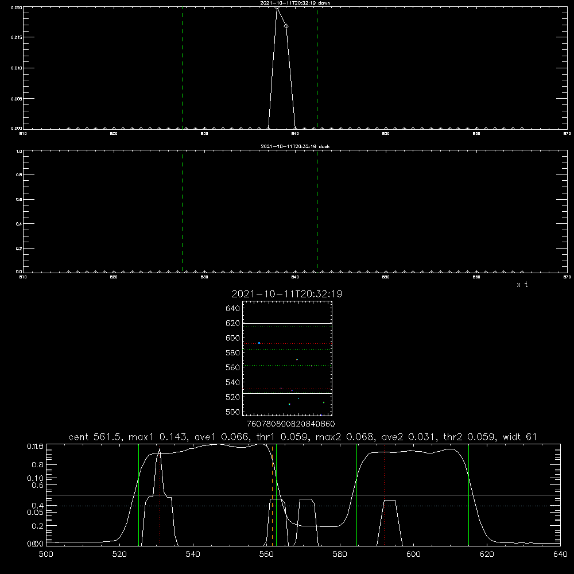Click the '600' label on the bottom plot x-axis
This screenshot has height=574, width=574.
[x=413, y=554]
